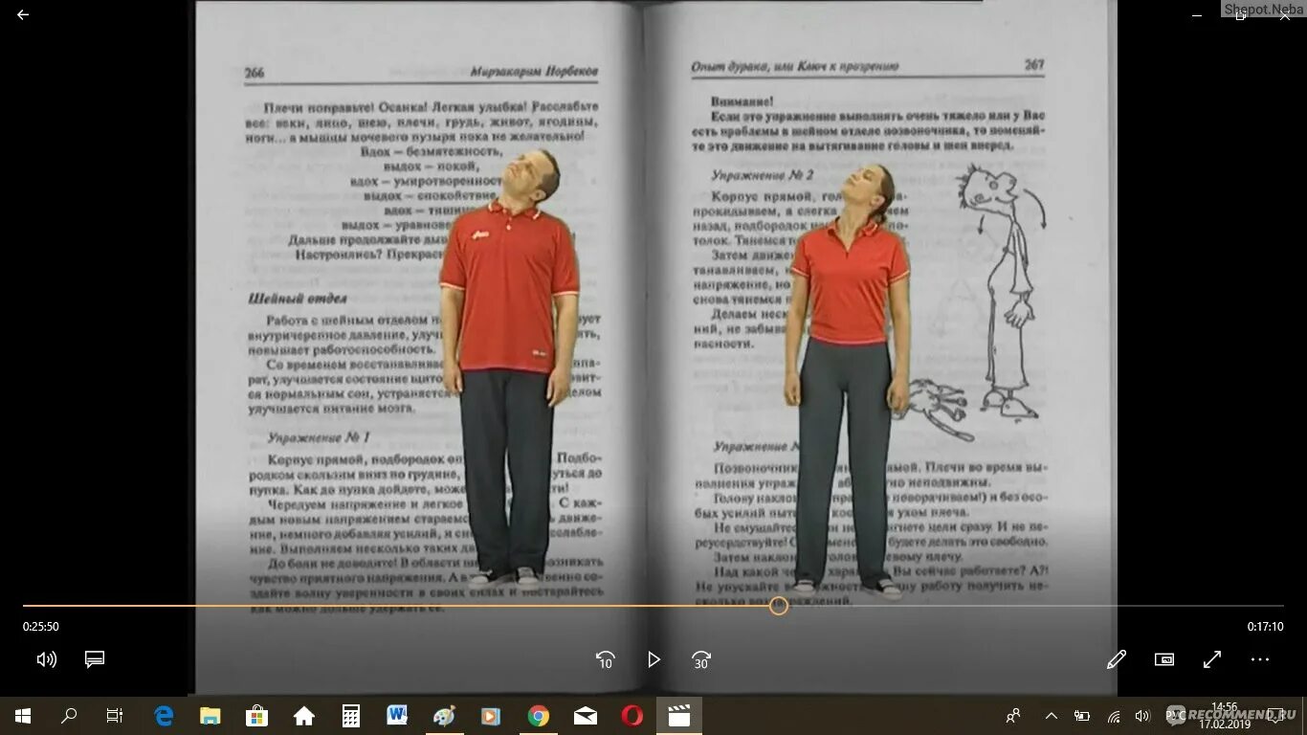Open Microsoft Word from taskbar

click(397, 716)
